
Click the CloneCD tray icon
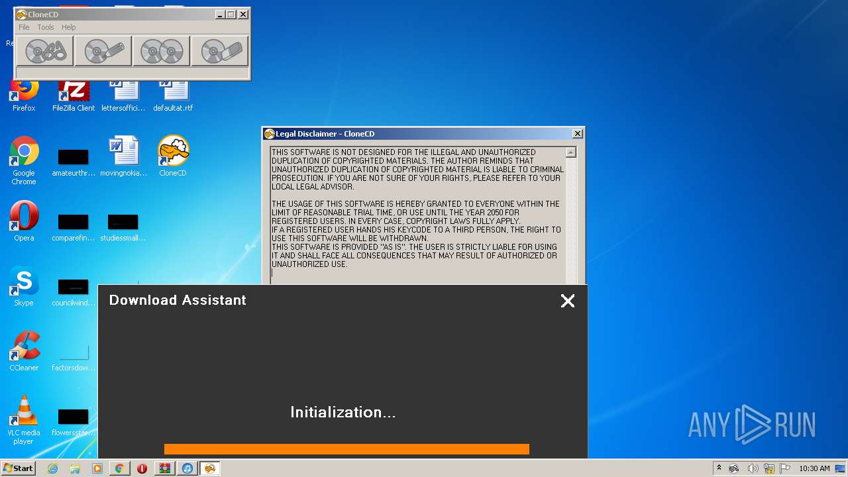pyautogui.click(x=734, y=468)
